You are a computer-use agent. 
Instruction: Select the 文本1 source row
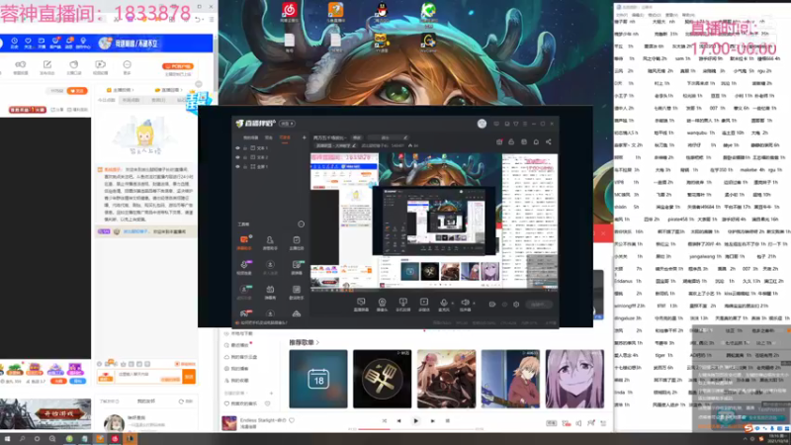tap(270, 148)
